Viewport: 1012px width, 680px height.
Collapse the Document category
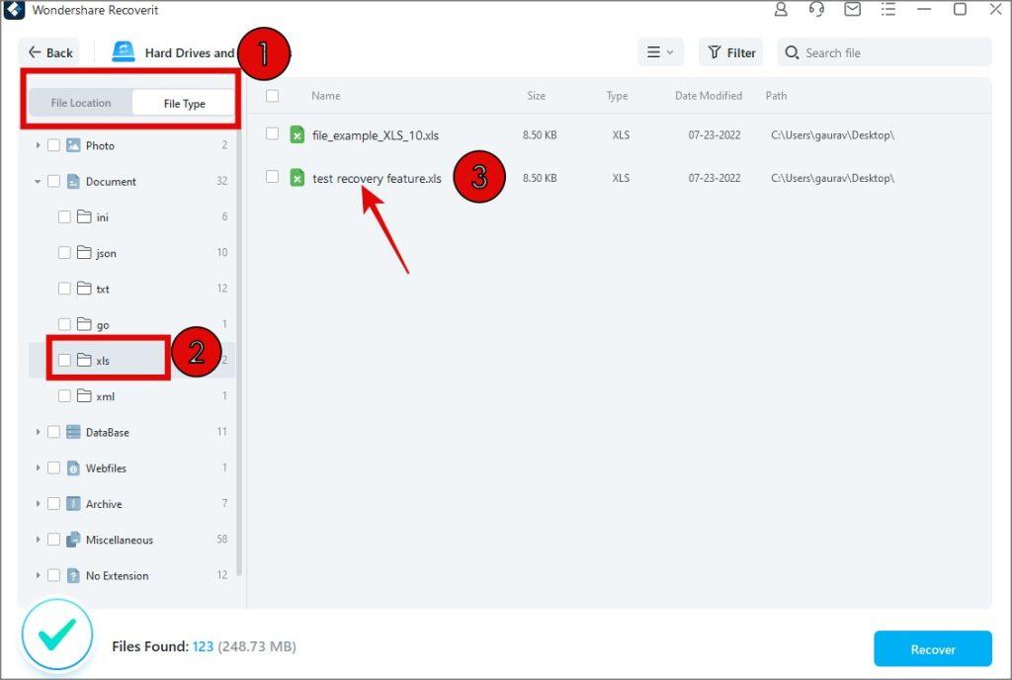point(38,181)
